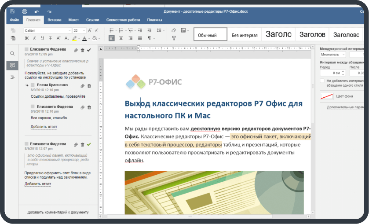
Task: Apply the Обычный paragraph style
Action: (x=211, y=34)
